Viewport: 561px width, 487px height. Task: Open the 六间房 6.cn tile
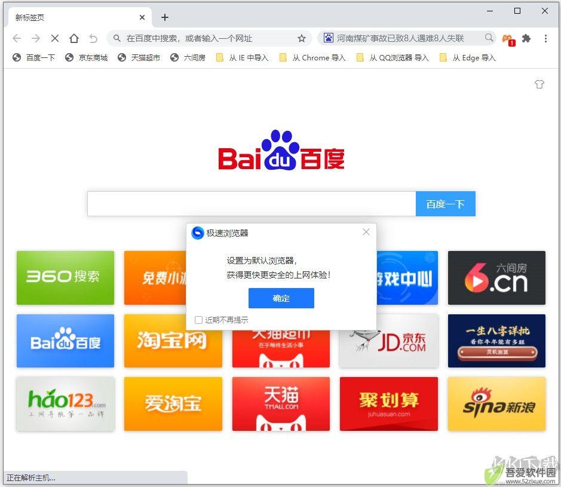click(496, 278)
